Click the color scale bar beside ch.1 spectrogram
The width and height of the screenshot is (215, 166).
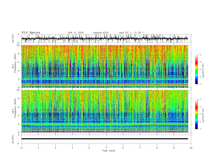196,69
